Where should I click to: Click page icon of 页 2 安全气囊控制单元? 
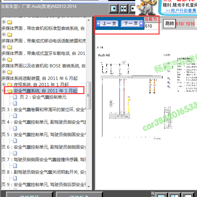[15, 97]
